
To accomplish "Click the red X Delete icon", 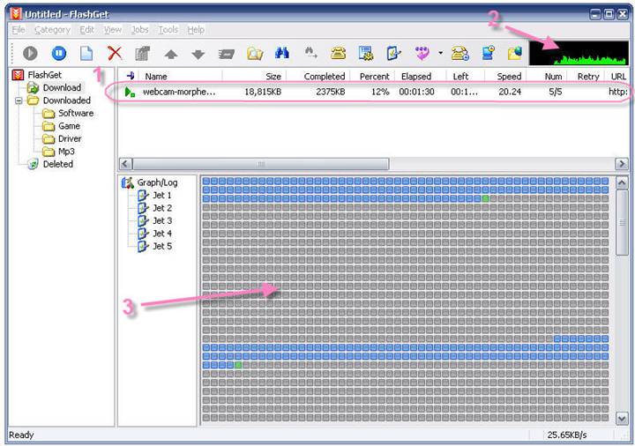I will pos(115,53).
